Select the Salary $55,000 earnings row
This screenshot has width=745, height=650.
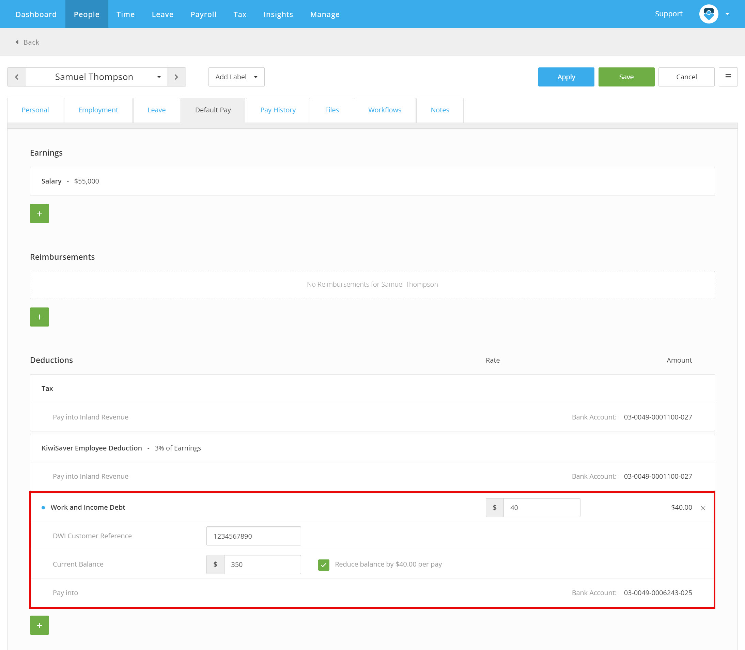[372, 181]
